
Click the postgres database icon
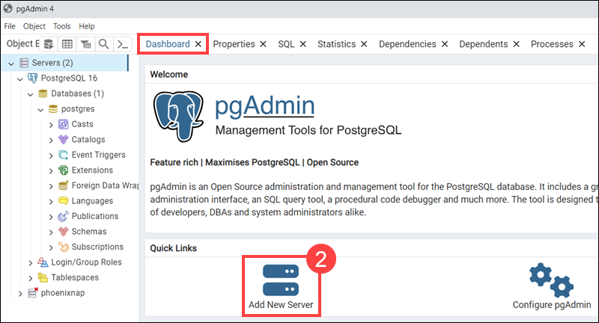[x=53, y=109]
